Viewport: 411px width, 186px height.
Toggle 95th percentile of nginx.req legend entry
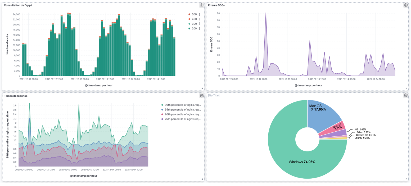[183, 109]
